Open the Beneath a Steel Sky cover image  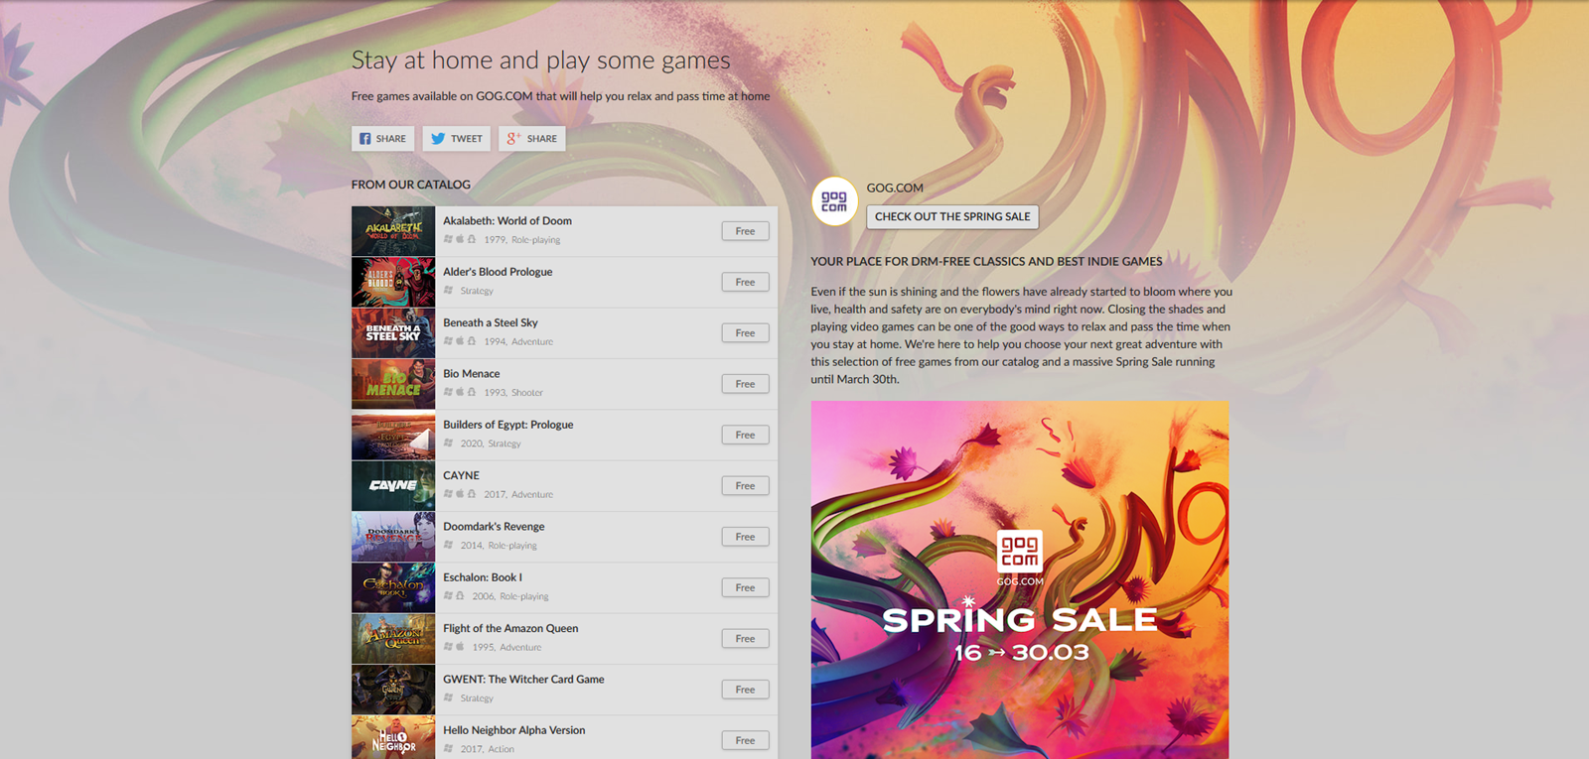393,333
